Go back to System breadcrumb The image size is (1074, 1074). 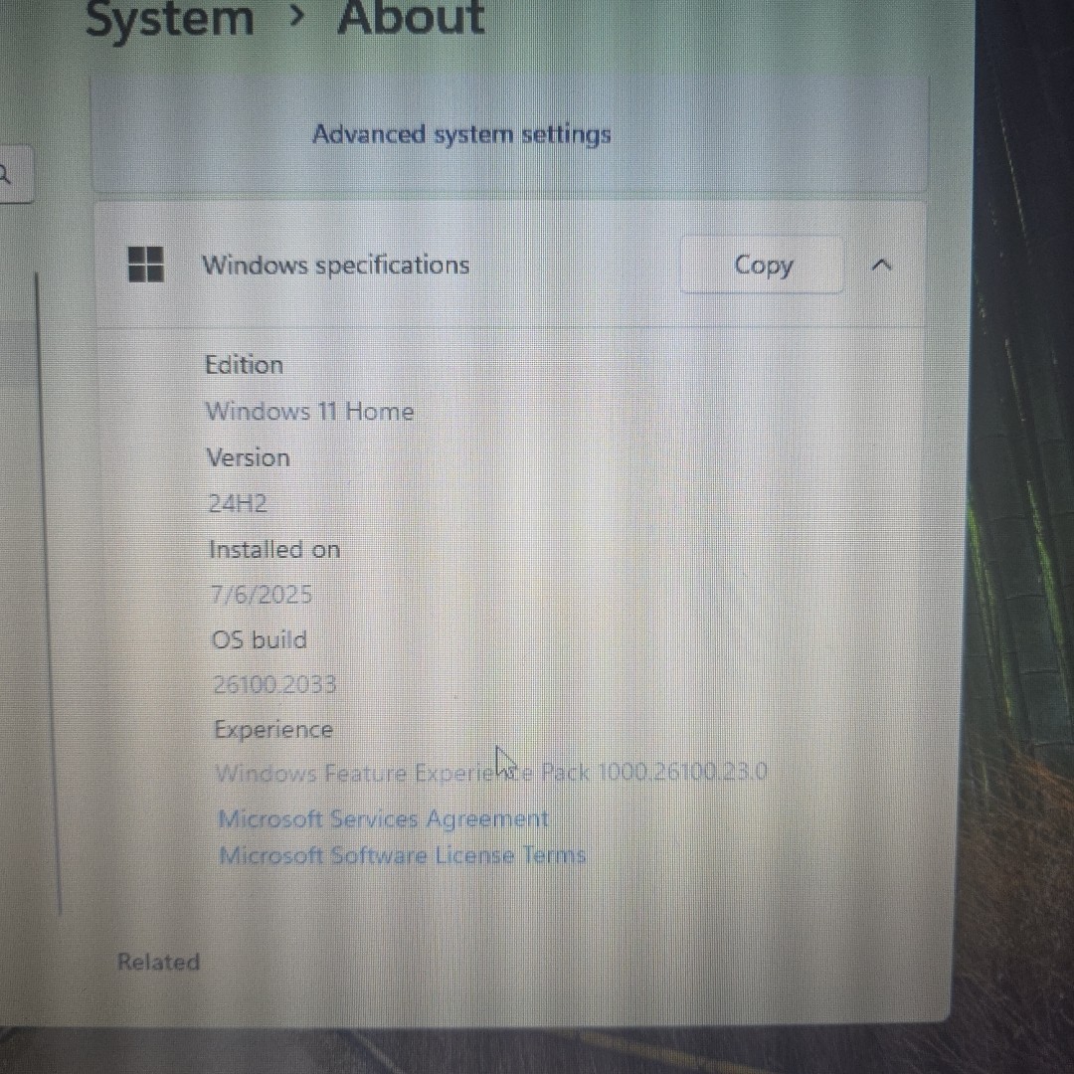coord(169,19)
